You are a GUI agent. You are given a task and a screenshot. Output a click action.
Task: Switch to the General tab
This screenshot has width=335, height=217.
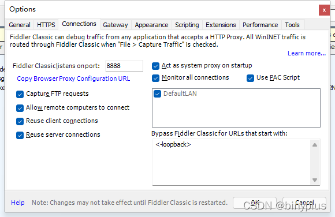click(20, 25)
